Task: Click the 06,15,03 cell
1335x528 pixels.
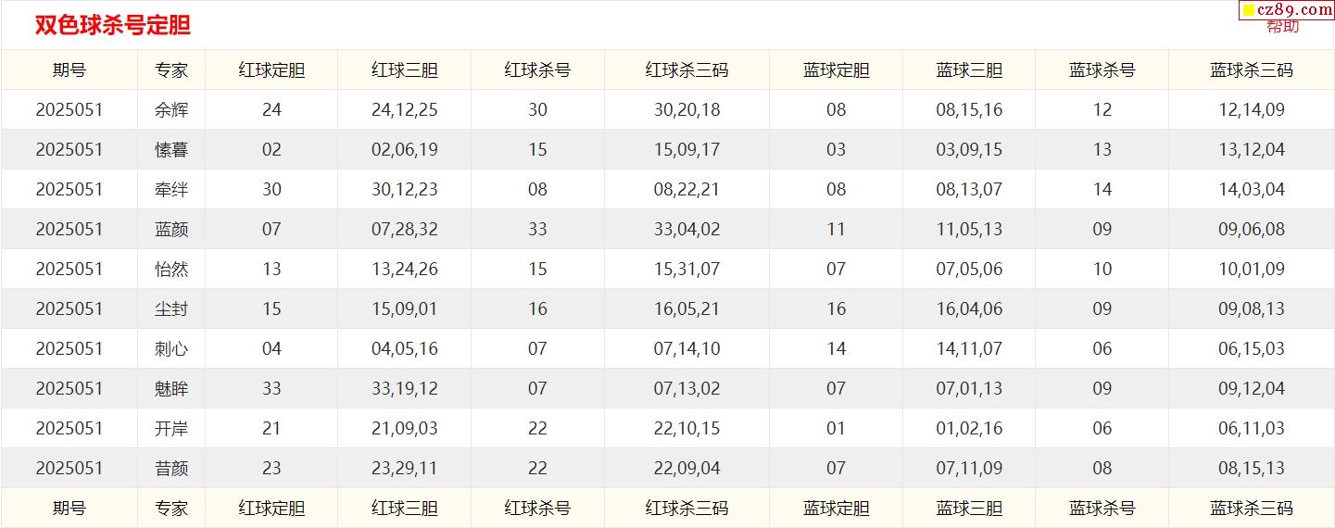Action: click(1252, 349)
